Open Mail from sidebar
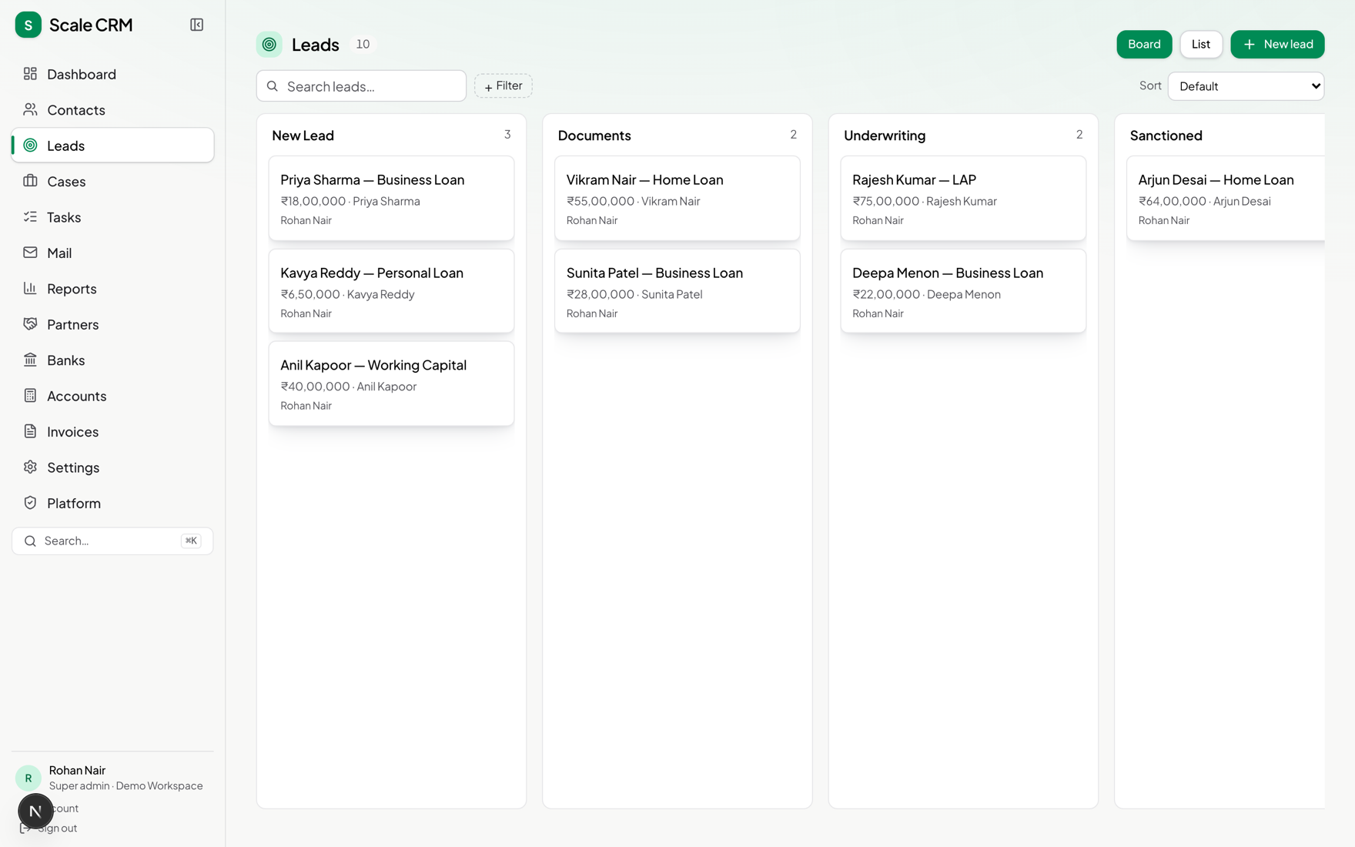This screenshot has height=847, width=1355. [x=112, y=253]
